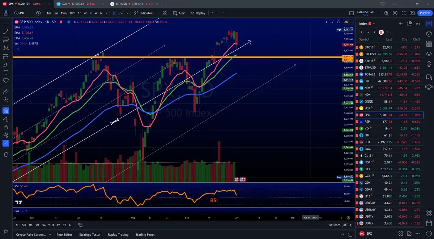Set chart interval to 4h
The image size is (434, 239).
point(86,13)
